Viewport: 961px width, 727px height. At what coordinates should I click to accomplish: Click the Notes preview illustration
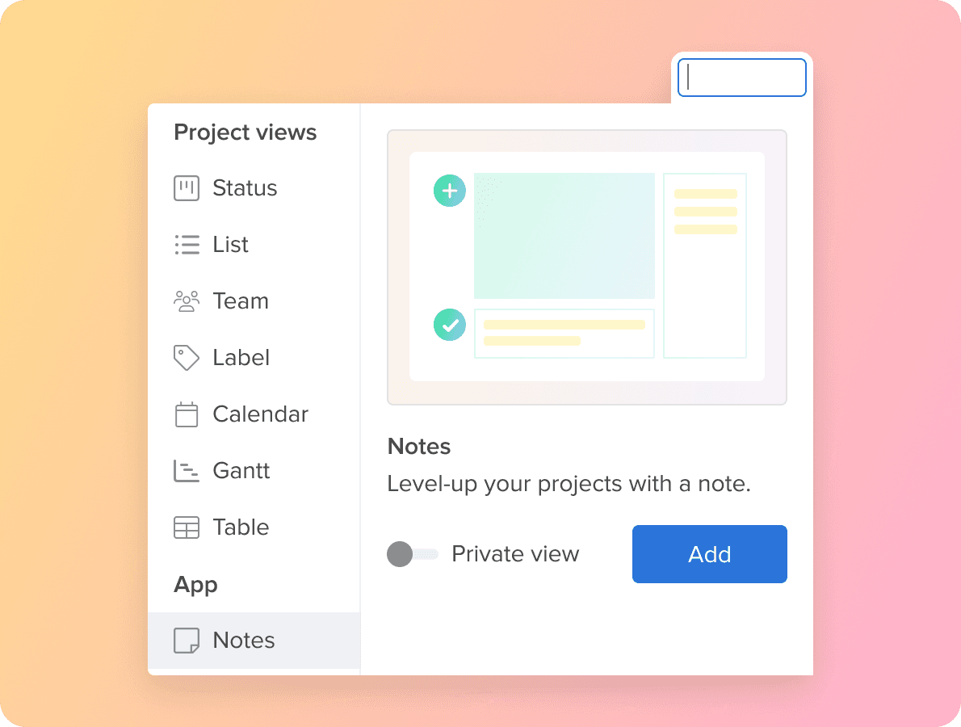(x=587, y=267)
